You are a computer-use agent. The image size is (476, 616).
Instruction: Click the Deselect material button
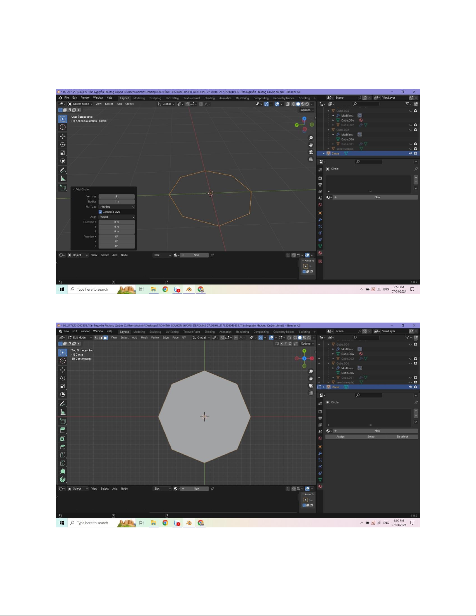point(402,437)
